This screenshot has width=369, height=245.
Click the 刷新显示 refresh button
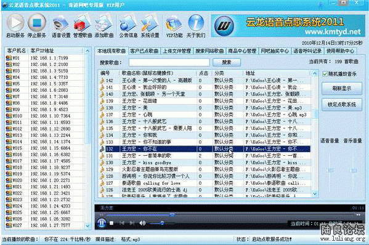tap(342, 89)
